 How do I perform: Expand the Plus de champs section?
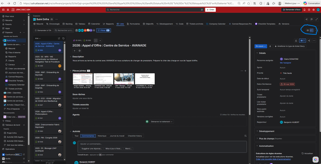click(x=257, y=138)
